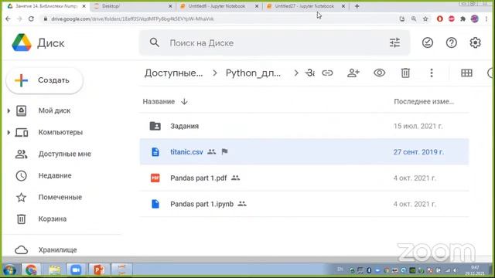This screenshot has width=495, height=278.
Task: Click the Создать button
Action: 45,80
